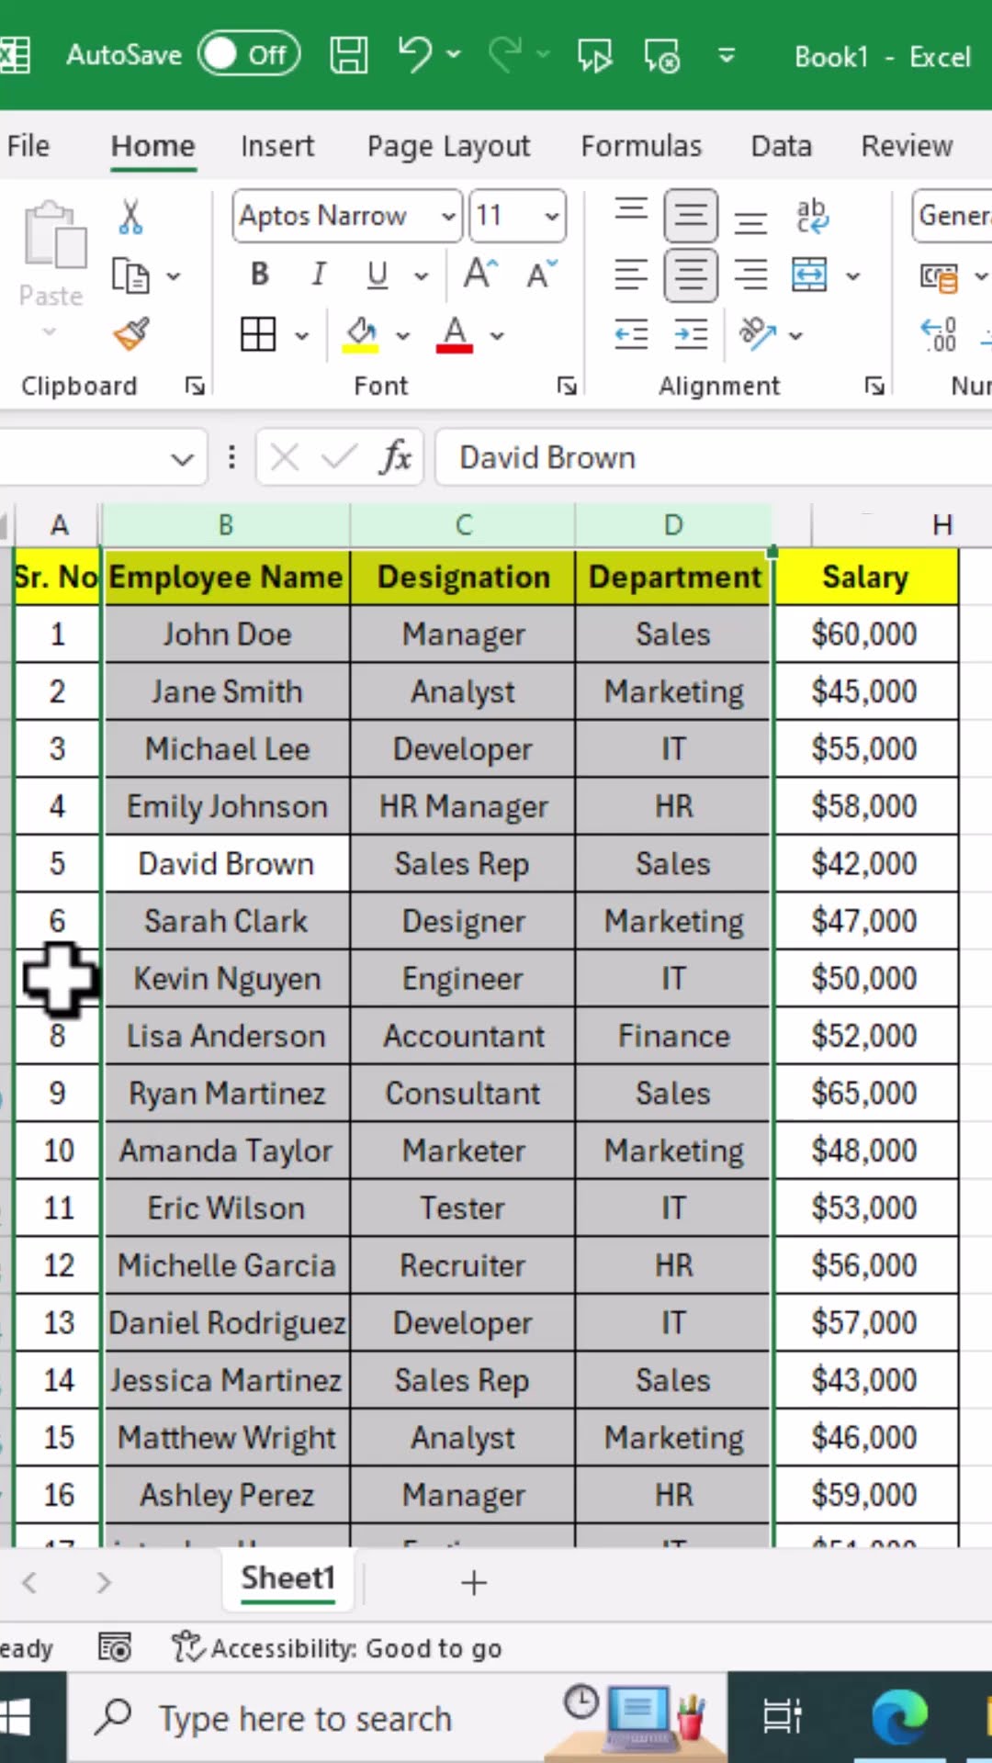Click Decrease Font Size icon
992x1763 pixels.
click(542, 274)
